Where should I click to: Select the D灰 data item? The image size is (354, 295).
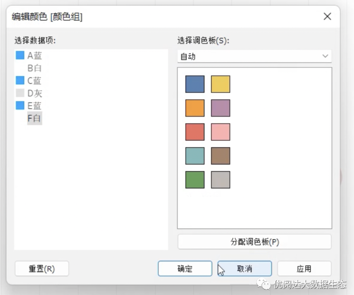pos(34,93)
